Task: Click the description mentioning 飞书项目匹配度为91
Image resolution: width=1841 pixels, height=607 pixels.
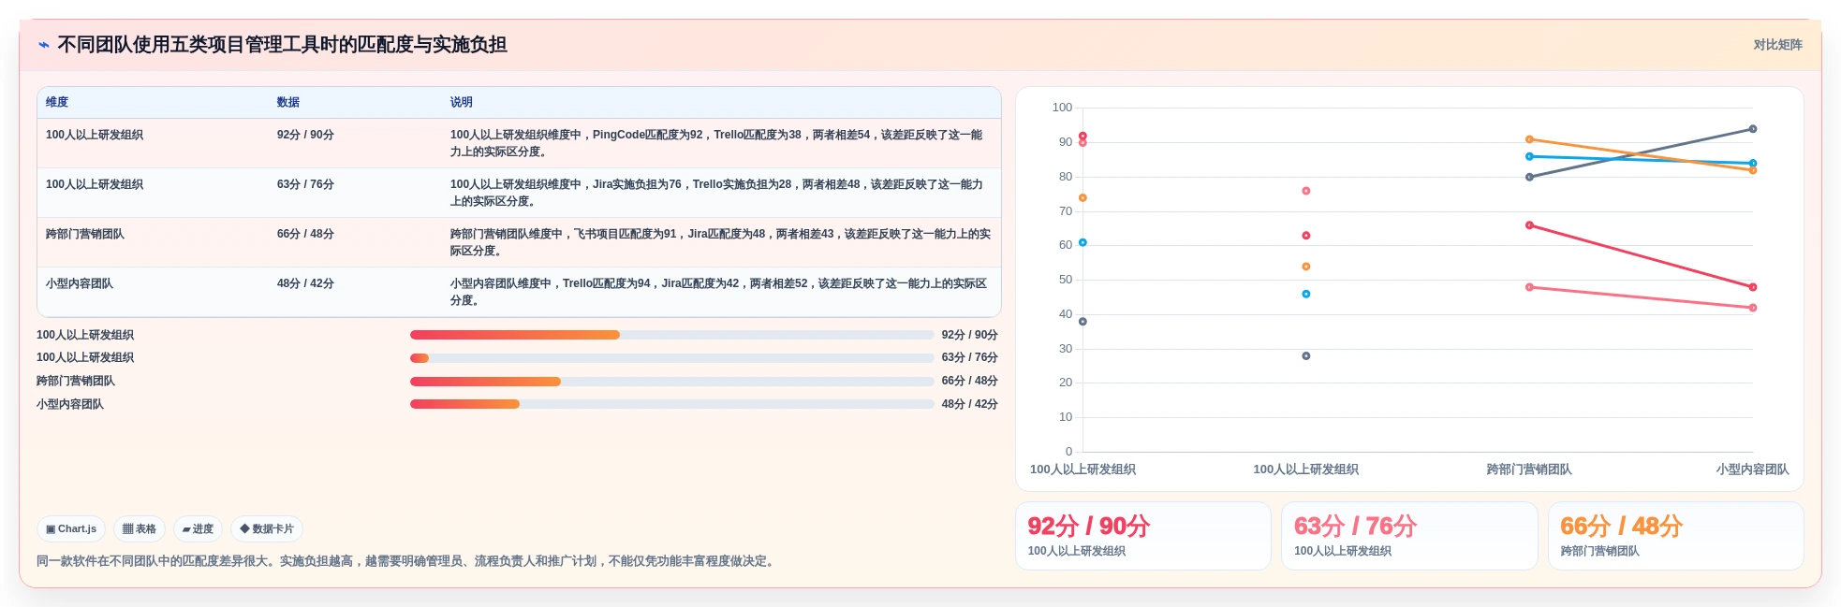Action: (x=720, y=242)
